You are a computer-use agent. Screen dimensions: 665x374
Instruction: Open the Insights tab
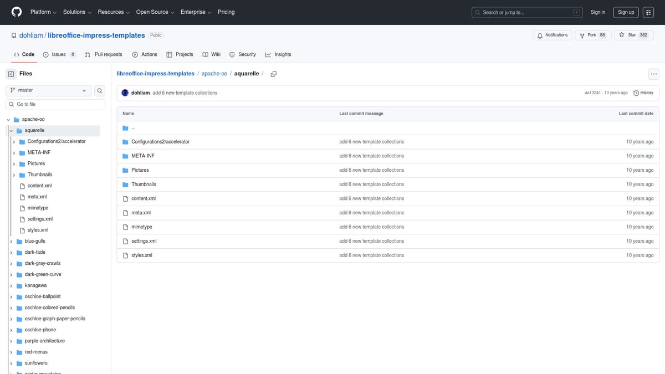coord(278,54)
